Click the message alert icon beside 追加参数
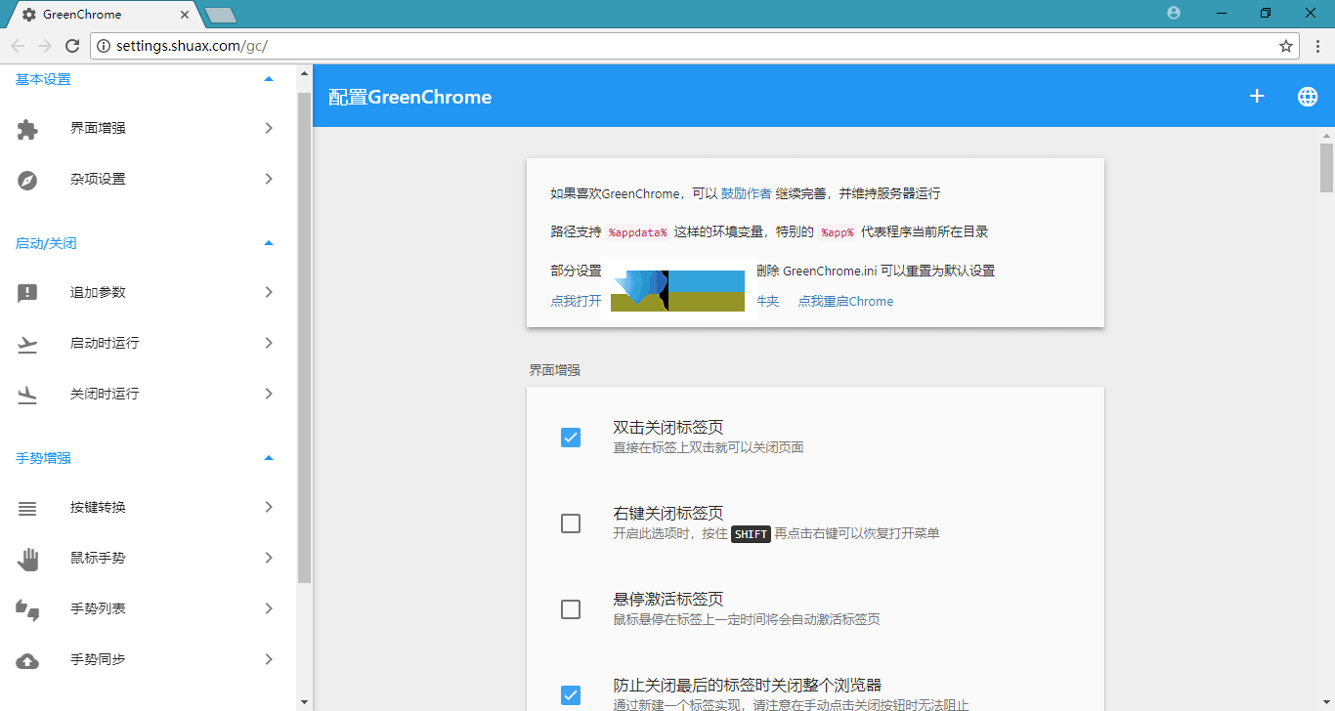The height and width of the screenshot is (711, 1335). click(27, 293)
